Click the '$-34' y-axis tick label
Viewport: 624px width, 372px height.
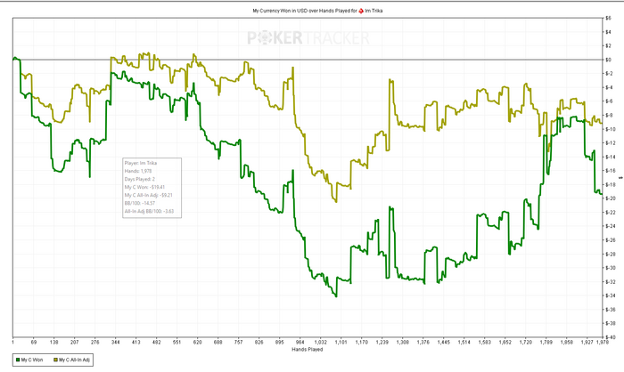point(610,295)
